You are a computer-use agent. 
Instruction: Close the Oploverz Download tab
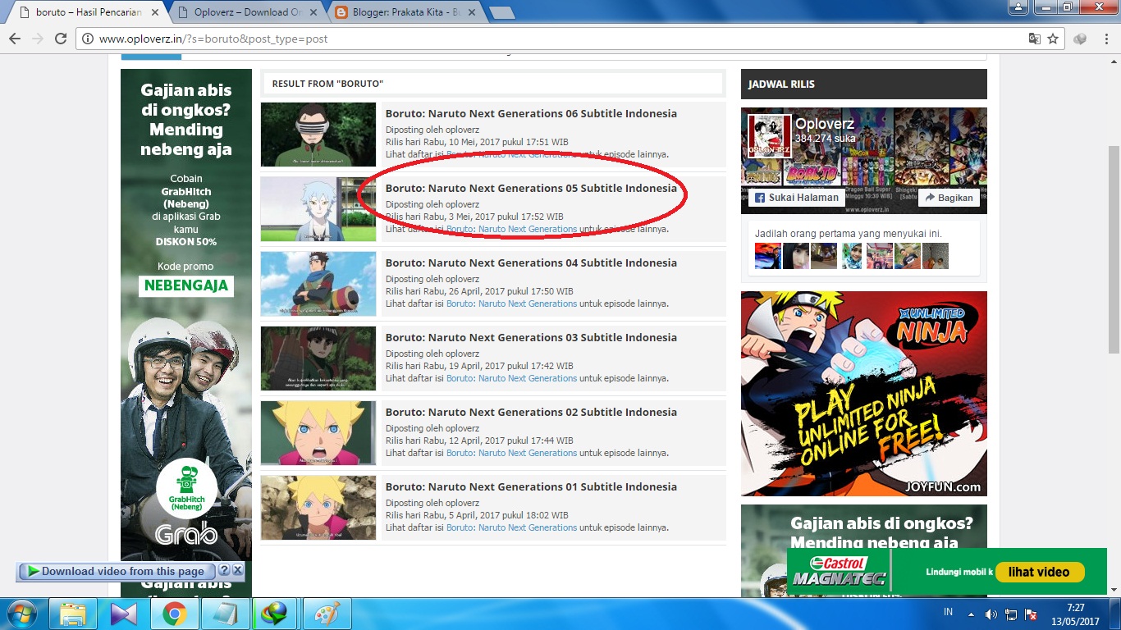click(x=313, y=12)
